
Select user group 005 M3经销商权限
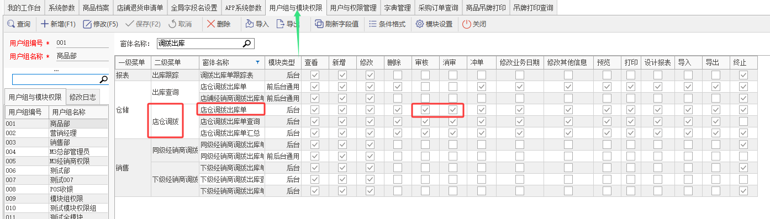pos(56,161)
